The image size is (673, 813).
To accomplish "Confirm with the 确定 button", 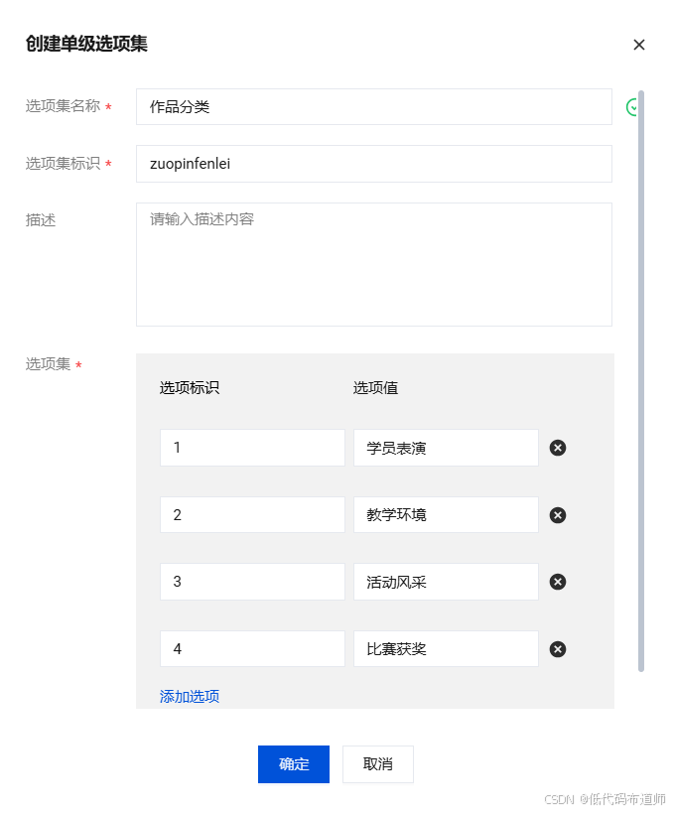I will (294, 764).
